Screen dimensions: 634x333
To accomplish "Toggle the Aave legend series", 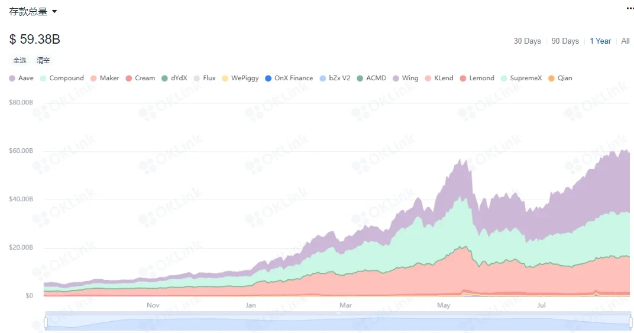I will pyautogui.click(x=21, y=78).
